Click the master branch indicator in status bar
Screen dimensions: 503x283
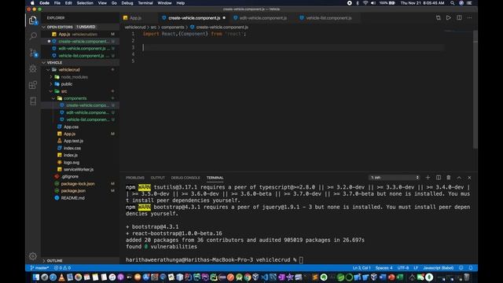click(39, 268)
